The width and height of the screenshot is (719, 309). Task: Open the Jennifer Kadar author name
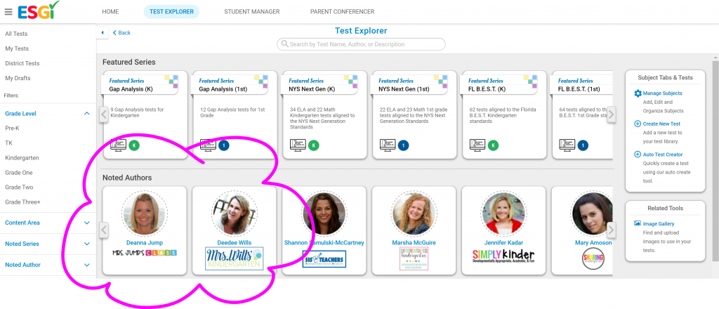tap(503, 242)
